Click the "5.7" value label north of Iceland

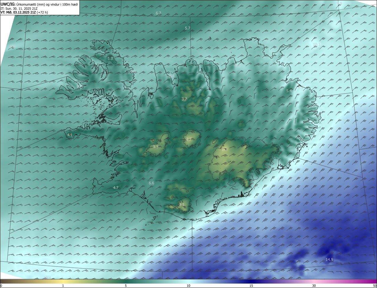click(x=188, y=28)
